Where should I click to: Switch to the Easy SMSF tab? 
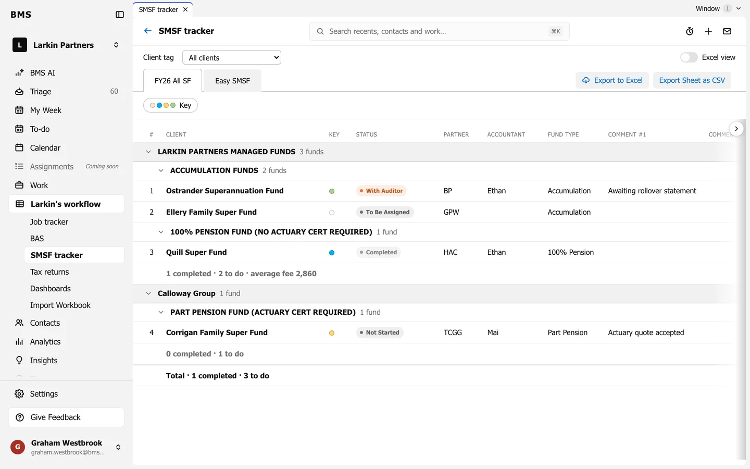click(x=232, y=81)
